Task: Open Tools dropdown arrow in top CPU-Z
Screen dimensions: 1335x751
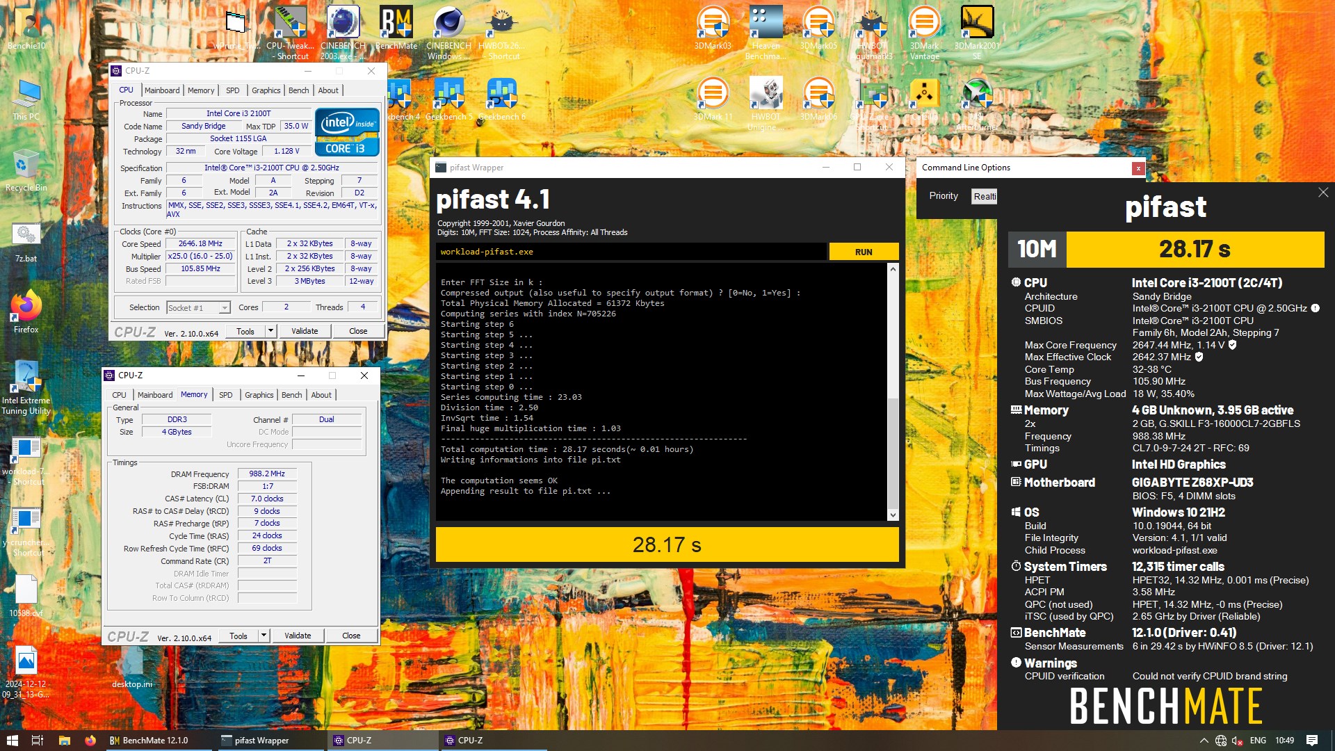Action: pos(270,331)
